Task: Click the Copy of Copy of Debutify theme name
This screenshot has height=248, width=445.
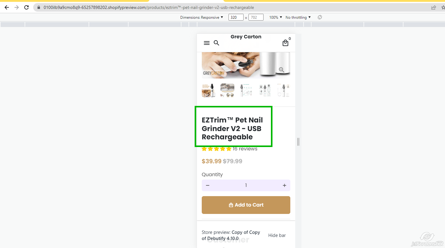Action: [231, 235]
